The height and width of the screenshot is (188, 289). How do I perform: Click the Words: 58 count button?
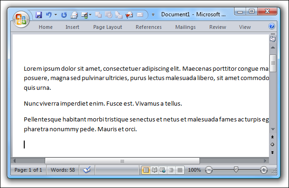62,170
